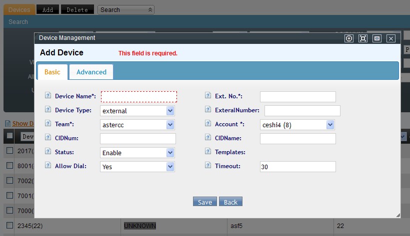Viewport: 410px width, 236px height.
Task: Tick the checkbox for row 2017
Action: 9,151
